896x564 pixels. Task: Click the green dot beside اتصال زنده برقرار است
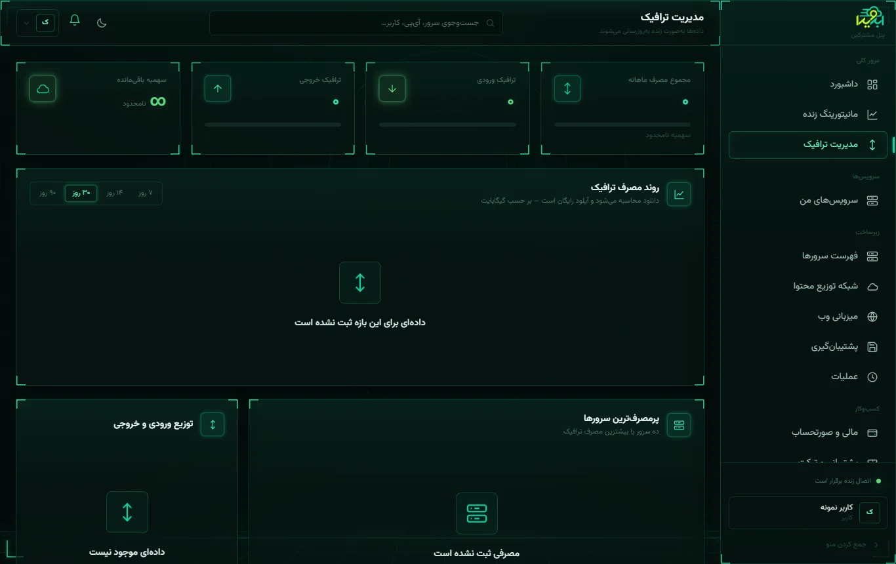click(x=878, y=481)
